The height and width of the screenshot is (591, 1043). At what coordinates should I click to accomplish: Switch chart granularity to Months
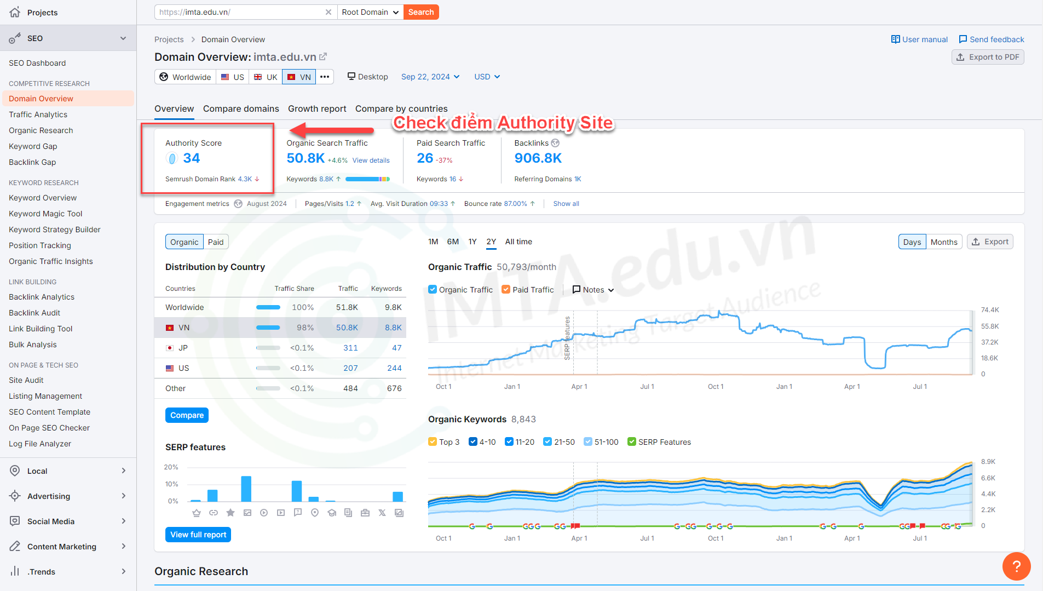[x=944, y=242]
